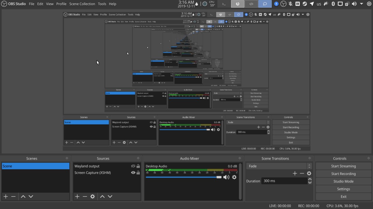Screen dimensions: 373x209
Task: Click the pause tray icon in the top bar
Action: [298, 4]
